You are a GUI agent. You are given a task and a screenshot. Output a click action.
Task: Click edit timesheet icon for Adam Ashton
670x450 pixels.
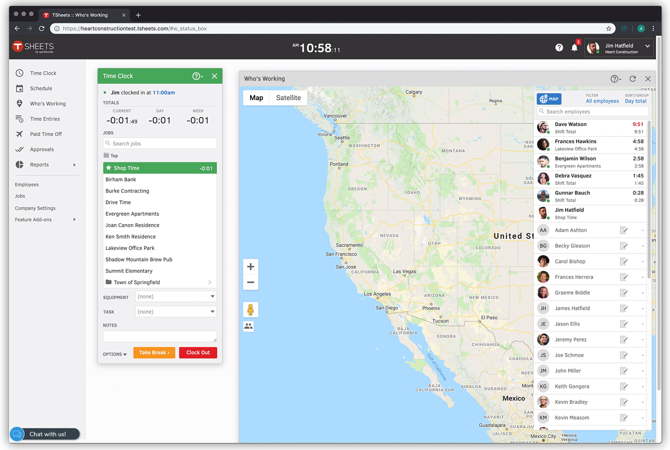pos(624,230)
